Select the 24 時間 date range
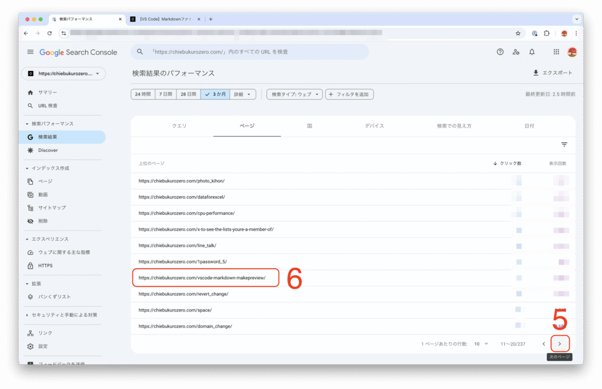This screenshot has height=389, width=602. coord(143,94)
